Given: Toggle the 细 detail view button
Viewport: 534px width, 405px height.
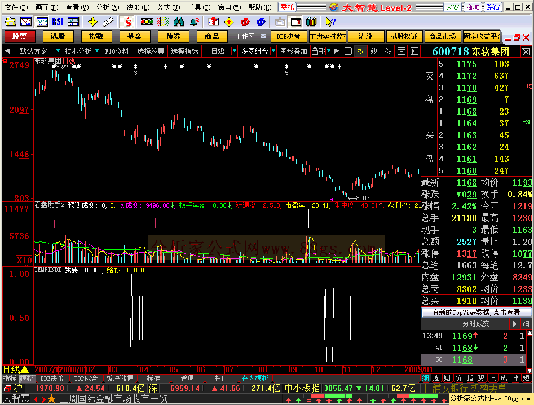Looking at the screenshot, I should point(425,378).
